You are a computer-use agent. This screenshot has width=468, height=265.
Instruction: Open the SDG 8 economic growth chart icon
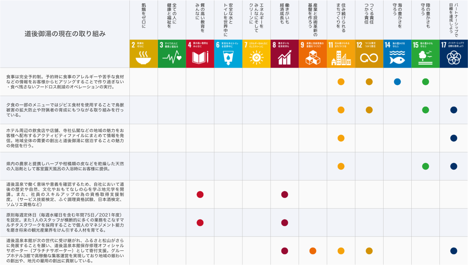(284, 54)
